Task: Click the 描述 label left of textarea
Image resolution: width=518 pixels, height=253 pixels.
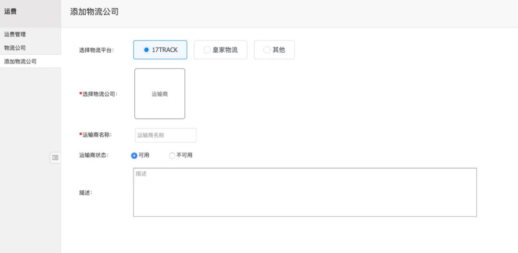Action: [85, 193]
